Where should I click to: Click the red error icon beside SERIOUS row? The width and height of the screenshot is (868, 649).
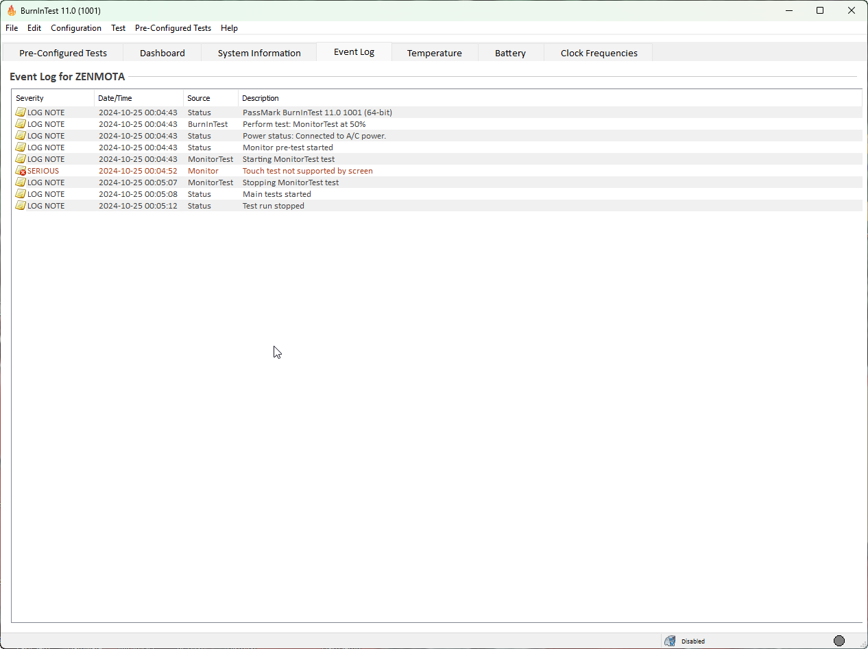(21, 171)
